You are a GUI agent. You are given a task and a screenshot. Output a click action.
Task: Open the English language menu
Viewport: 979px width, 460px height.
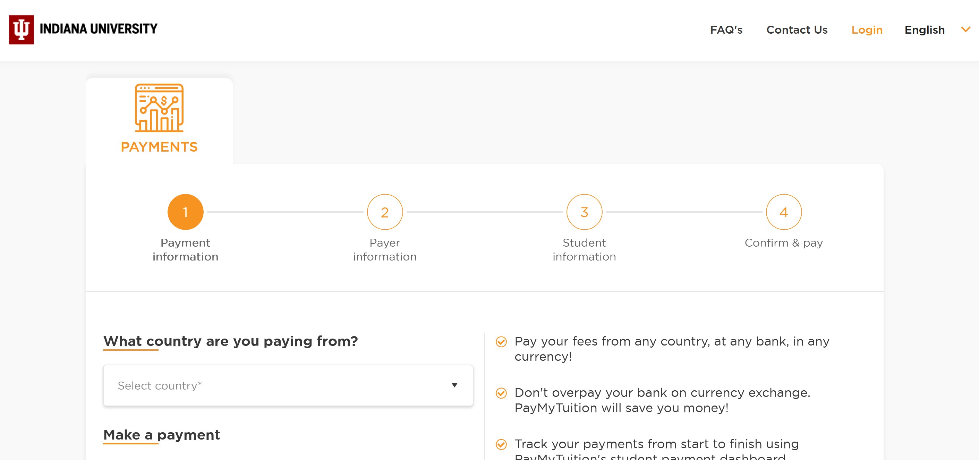click(x=924, y=30)
